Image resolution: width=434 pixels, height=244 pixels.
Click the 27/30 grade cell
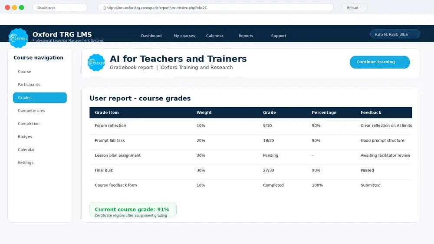268,170
